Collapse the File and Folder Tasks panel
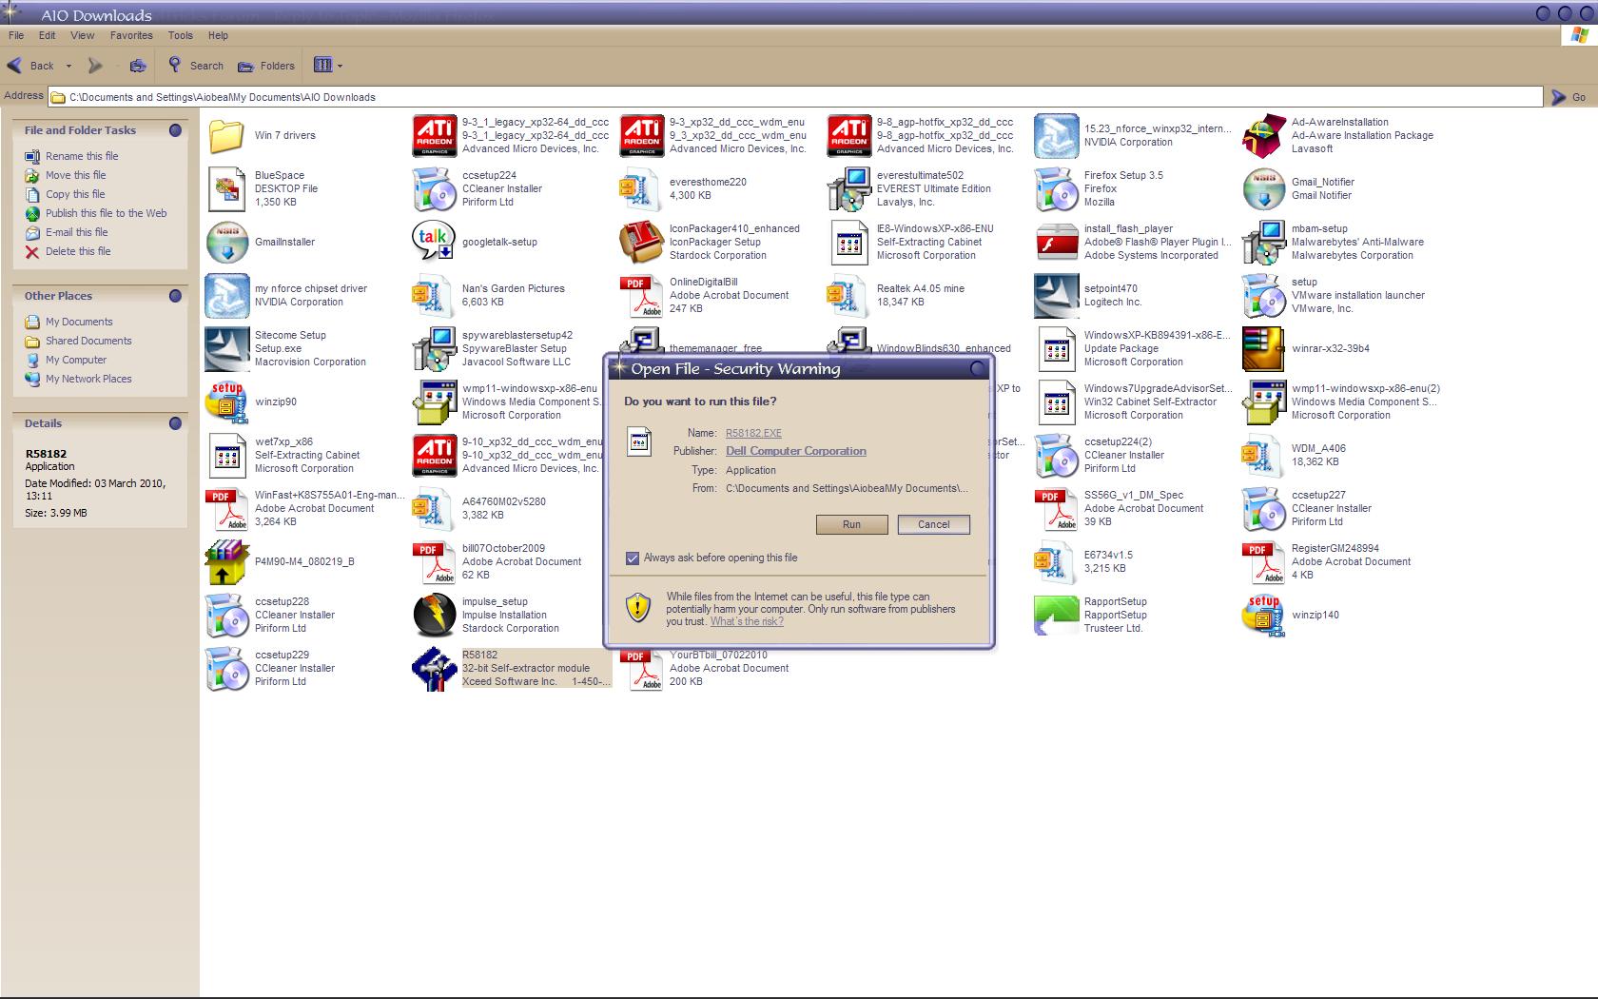The image size is (1598, 999). (x=175, y=130)
